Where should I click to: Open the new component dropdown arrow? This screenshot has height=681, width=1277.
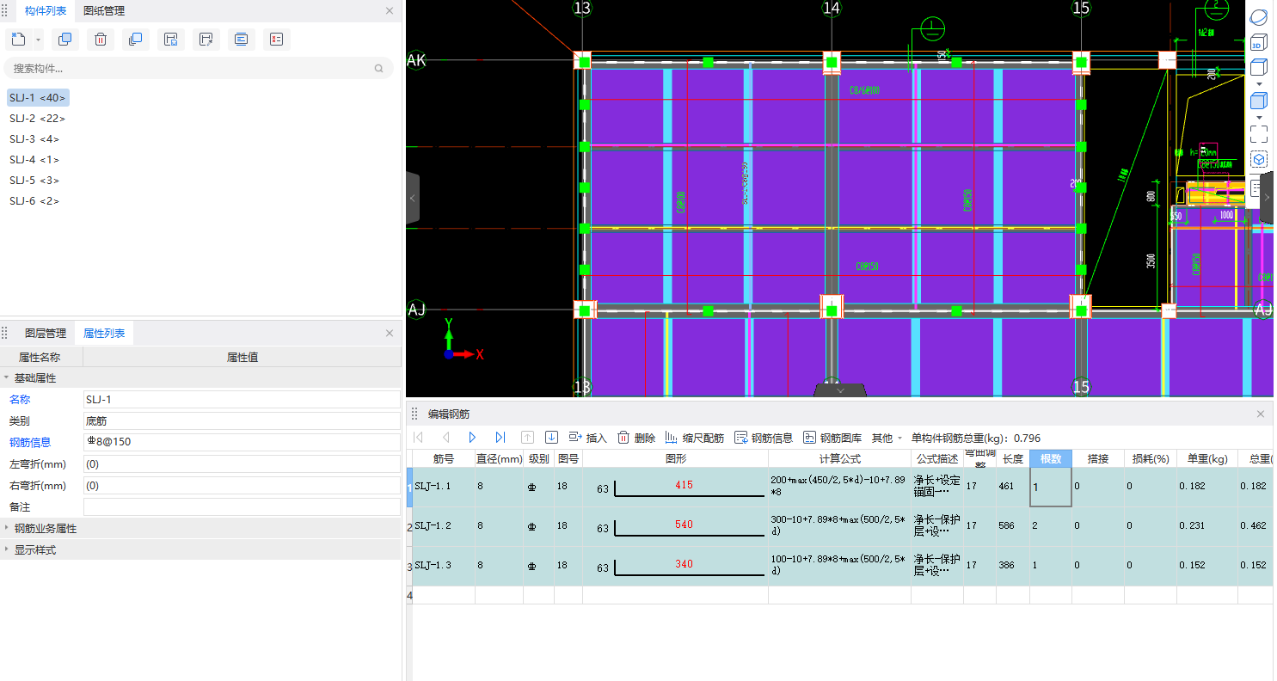(x=39, y=40)
